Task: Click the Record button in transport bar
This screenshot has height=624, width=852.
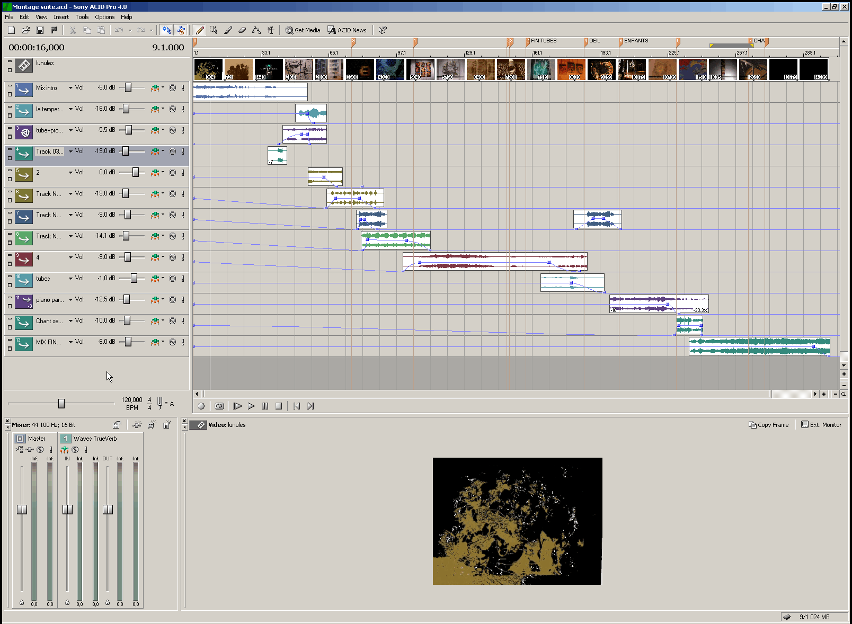Action: (x=201, y=406)
